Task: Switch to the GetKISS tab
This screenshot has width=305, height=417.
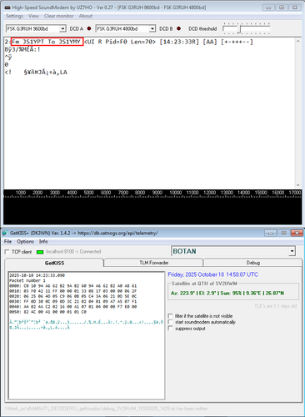Action: pyautogui.click(x=54, y=263)
